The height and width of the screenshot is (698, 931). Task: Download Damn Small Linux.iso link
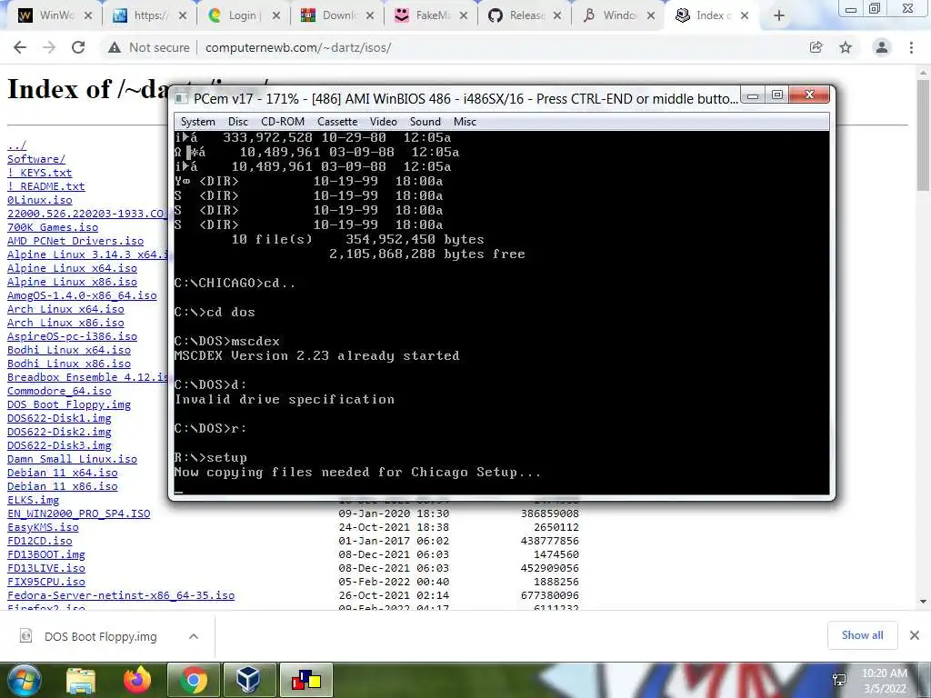72,459
